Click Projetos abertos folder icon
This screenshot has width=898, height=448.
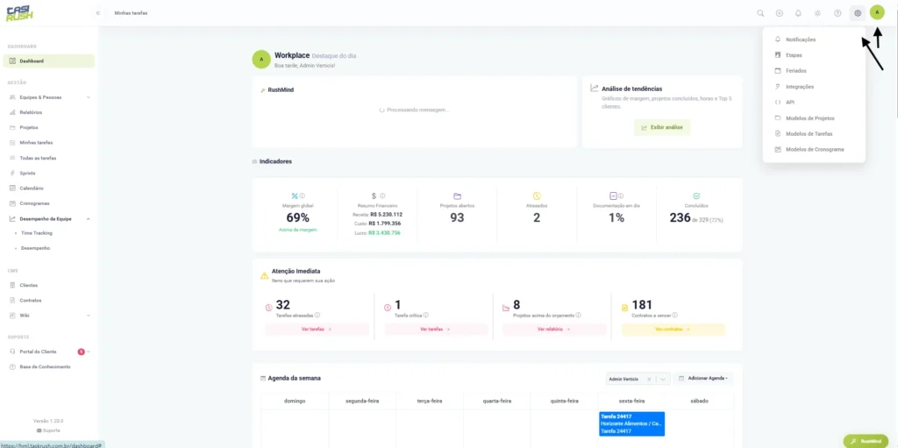tap(457, 196)
